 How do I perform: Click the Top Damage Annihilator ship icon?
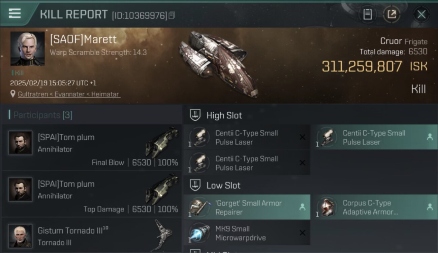click(162, 189)
